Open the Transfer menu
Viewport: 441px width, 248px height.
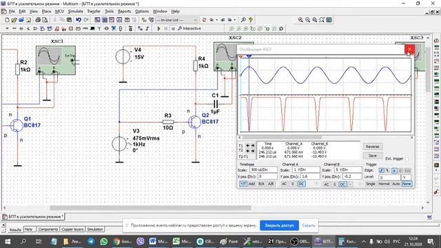point(94,11)
